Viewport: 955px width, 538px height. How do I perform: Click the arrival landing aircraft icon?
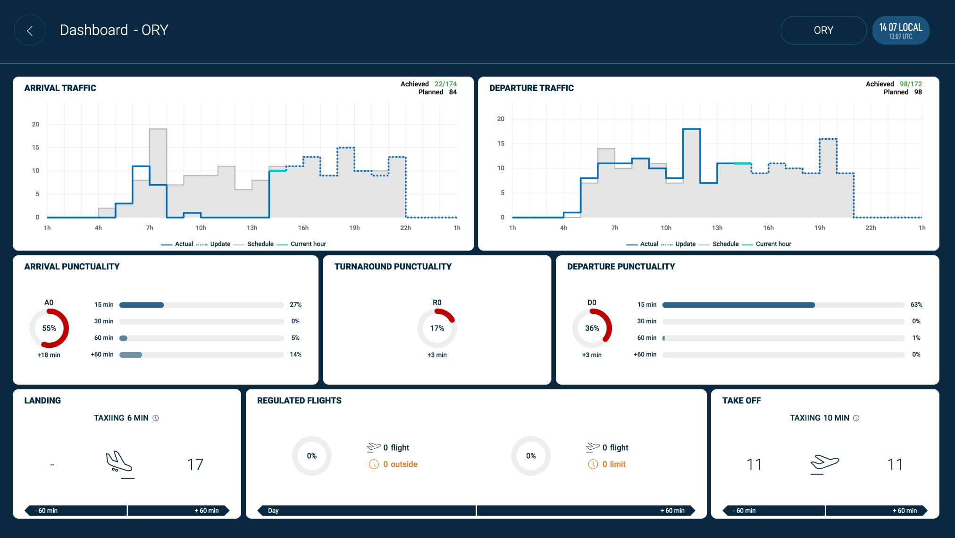[x=121, y=463]
